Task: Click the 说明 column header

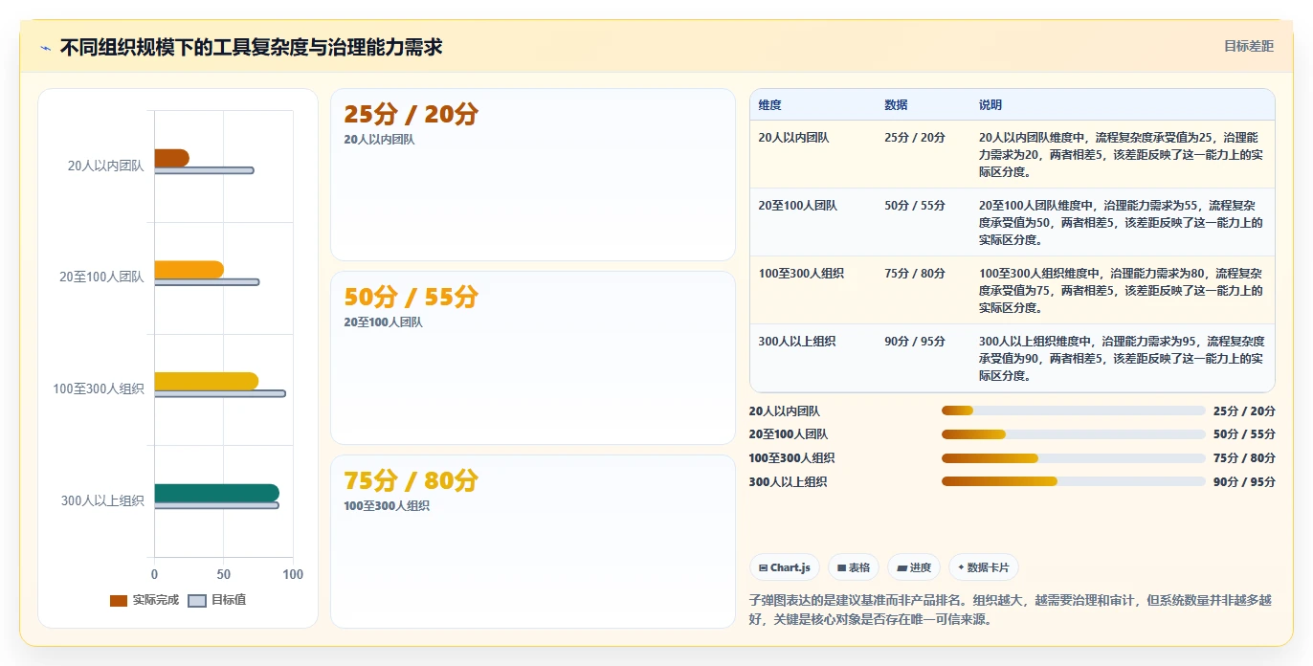Action: [990, 105]
